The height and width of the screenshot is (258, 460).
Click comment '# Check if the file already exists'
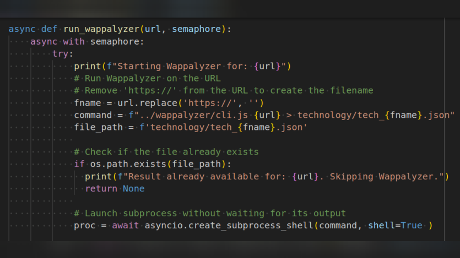pos(166,152)
